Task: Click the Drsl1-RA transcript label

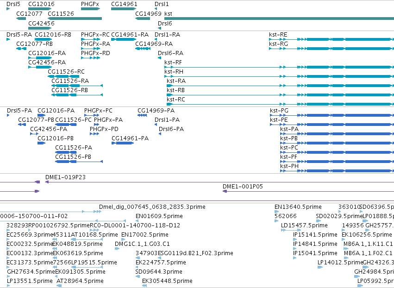Action: point(167,35)
